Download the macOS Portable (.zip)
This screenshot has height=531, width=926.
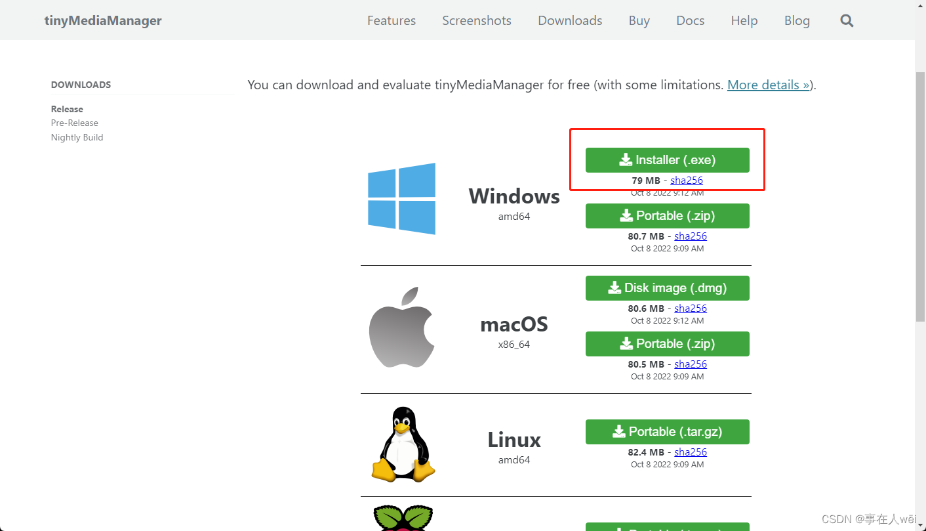tap(667, 343)
